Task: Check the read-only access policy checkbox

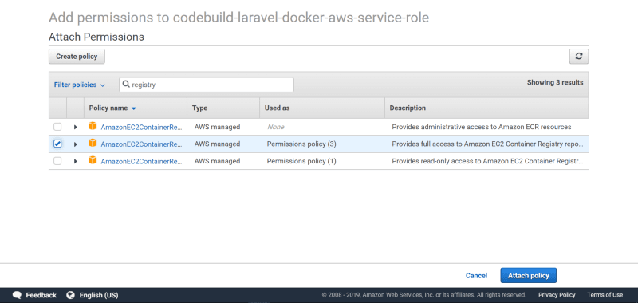Action: [x=57, y=161]
